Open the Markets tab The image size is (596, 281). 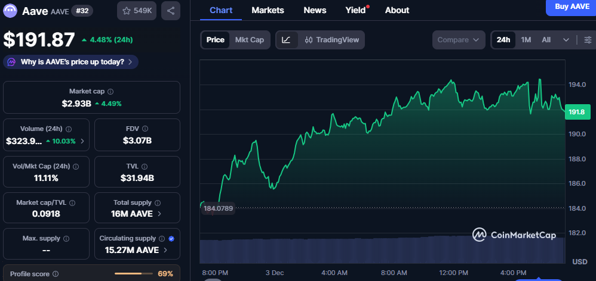268,10
